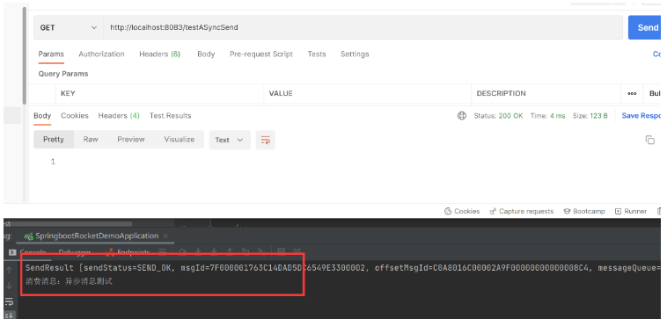
Task: Open the Text format dropdown
Action: [230, 140]
